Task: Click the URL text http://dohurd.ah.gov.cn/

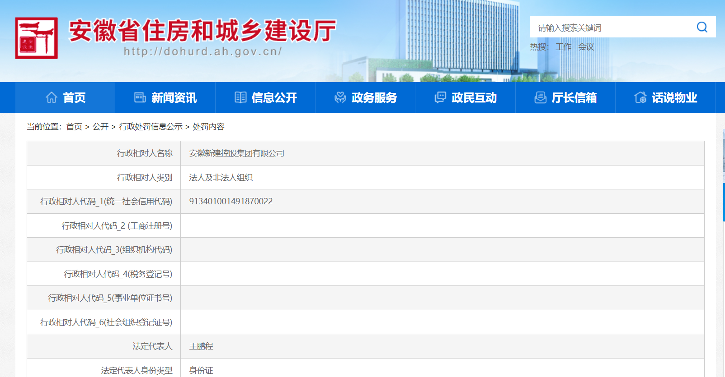Action: (203, 51)
